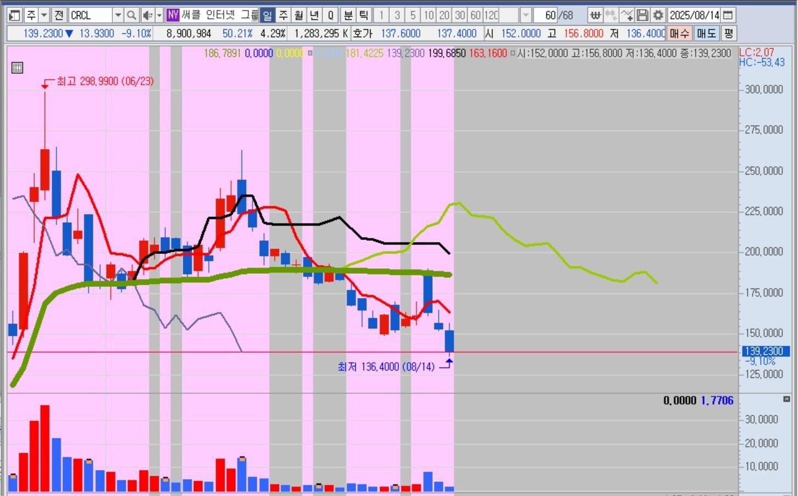Select the tick (틱) chart tab

coord(364,15)
